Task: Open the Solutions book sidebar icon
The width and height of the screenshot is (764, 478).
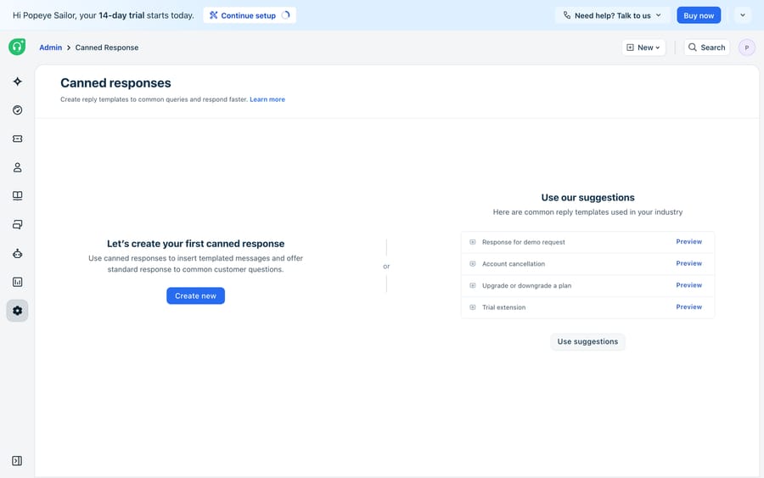Action: 18,196
